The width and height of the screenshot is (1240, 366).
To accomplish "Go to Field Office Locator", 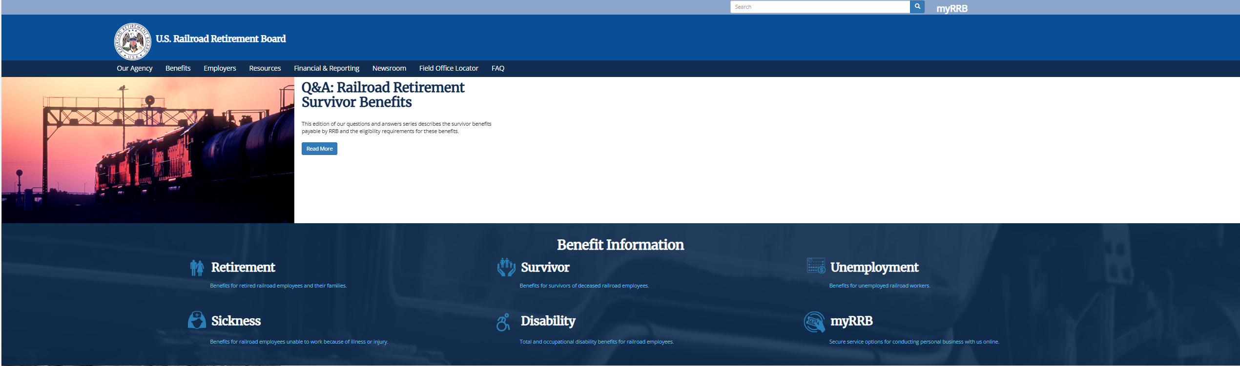I will [449, 68].
